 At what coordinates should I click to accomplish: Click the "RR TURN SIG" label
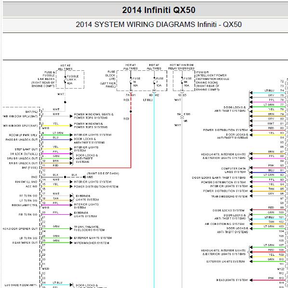point(28,215)
